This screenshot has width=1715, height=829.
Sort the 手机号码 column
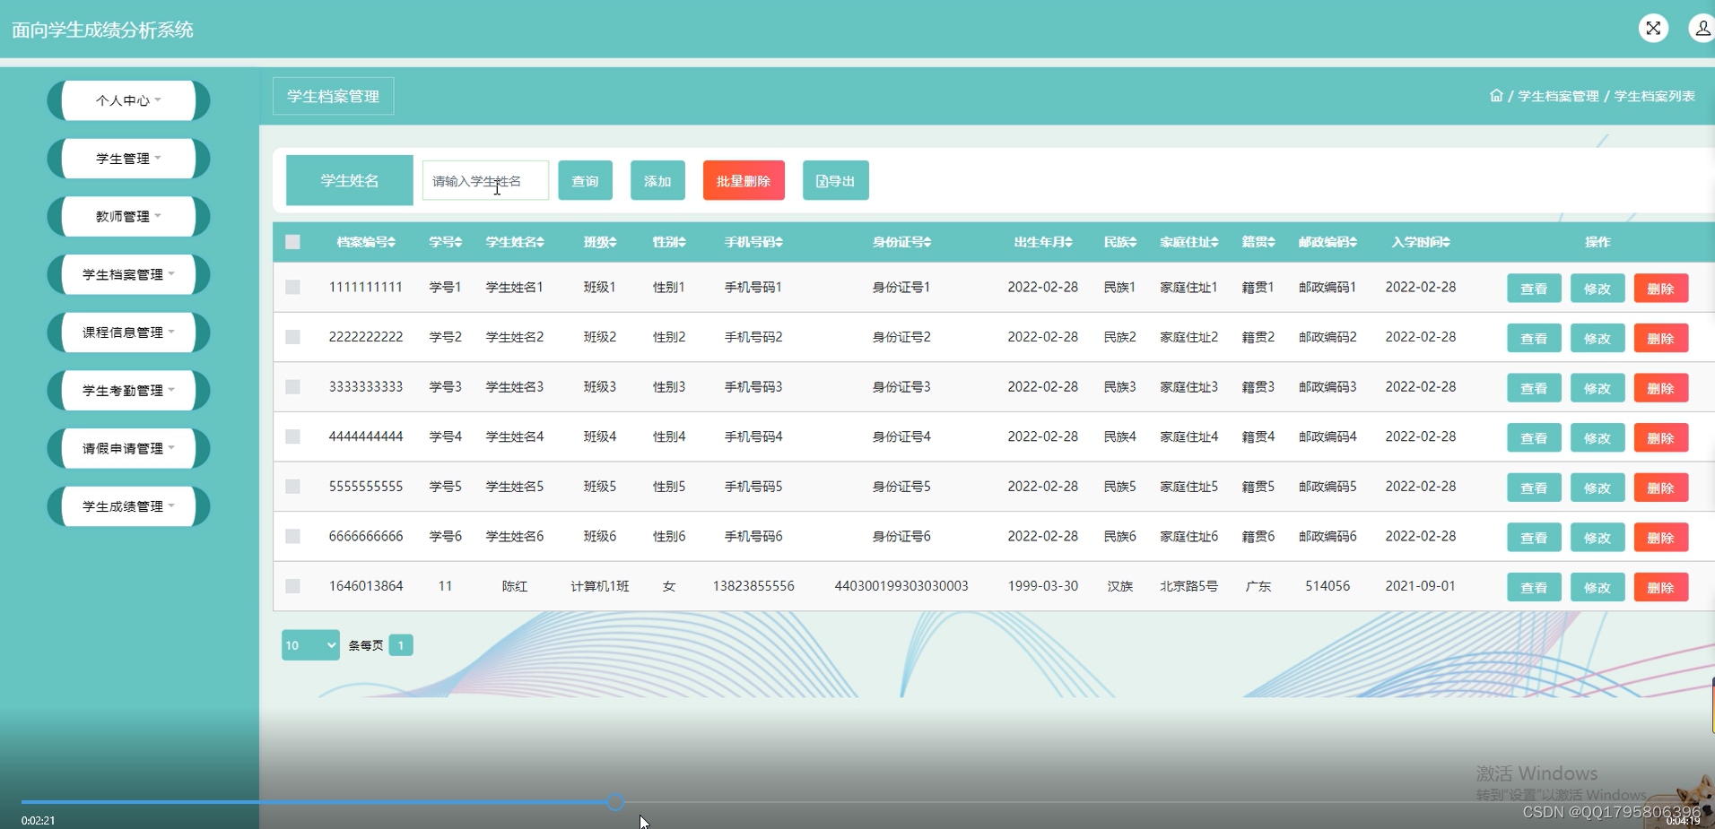pos(777,242)
